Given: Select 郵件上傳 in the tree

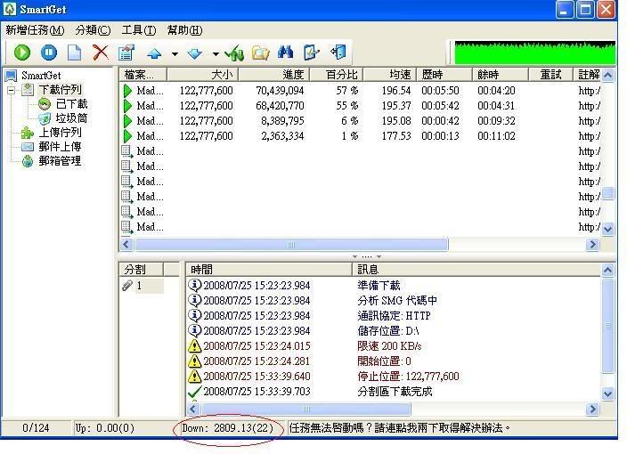Looking at the screenshot, I should click(x=60, y=147).
